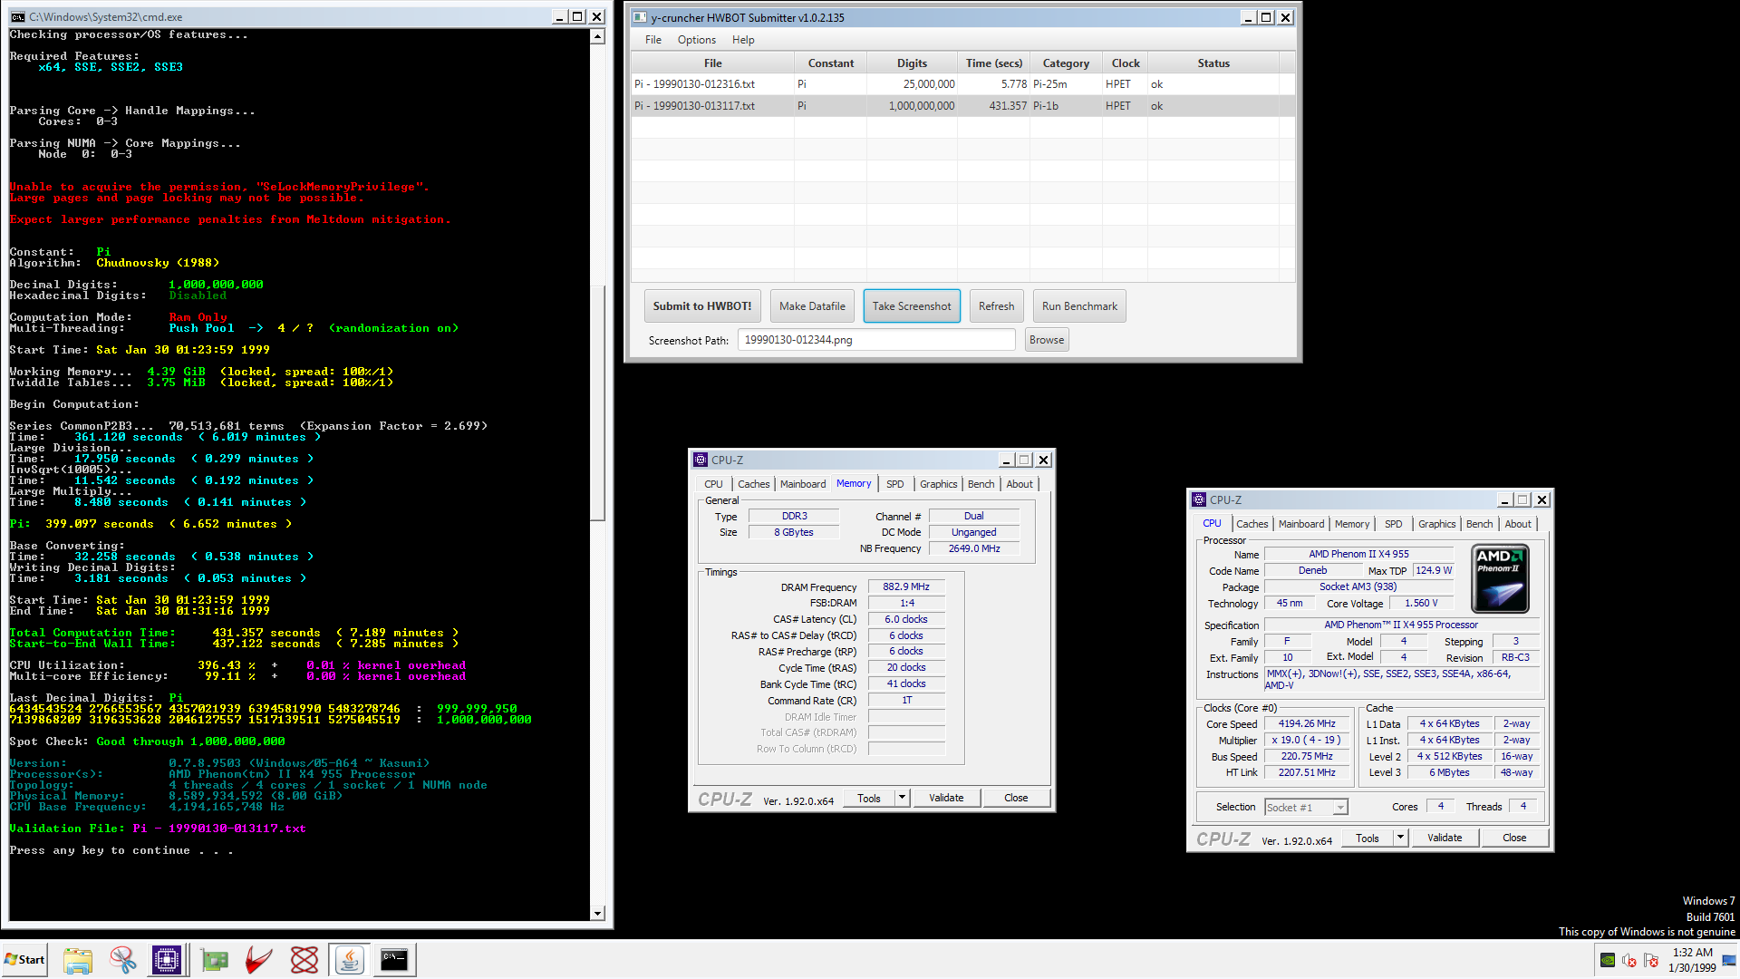Open Memory tab in the CPU CPU-Z window
1740x979 pixels.
tap(1352, 524)
